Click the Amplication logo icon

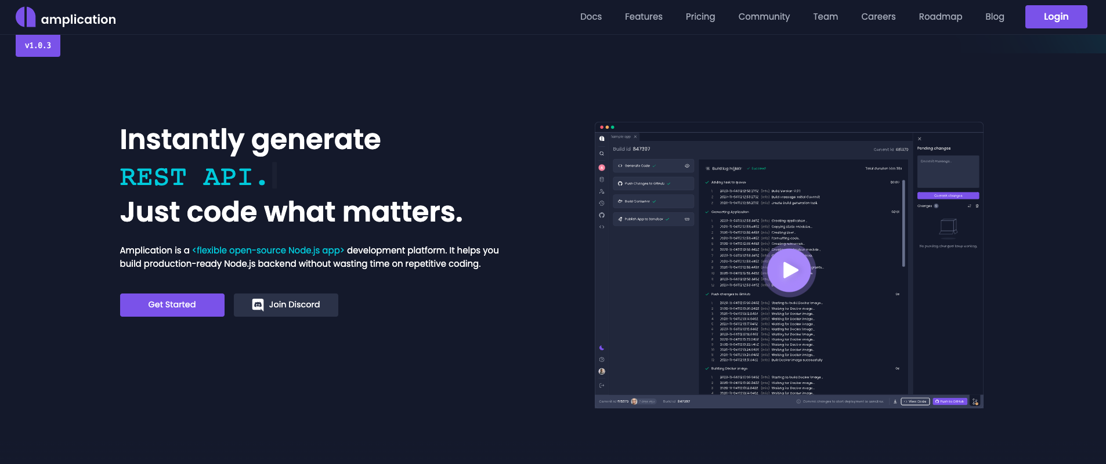pos(26,17)
